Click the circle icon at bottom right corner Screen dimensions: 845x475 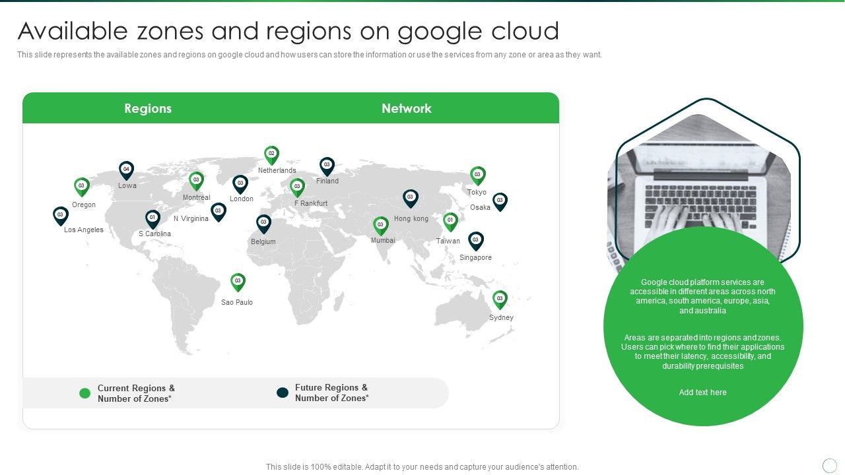[x=830, y=466]
